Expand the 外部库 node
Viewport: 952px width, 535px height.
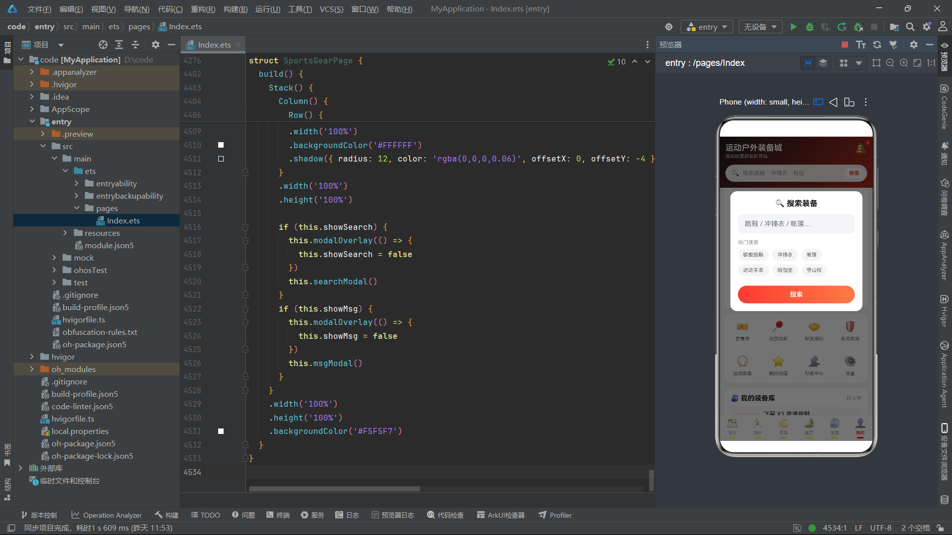pos(20,468)
